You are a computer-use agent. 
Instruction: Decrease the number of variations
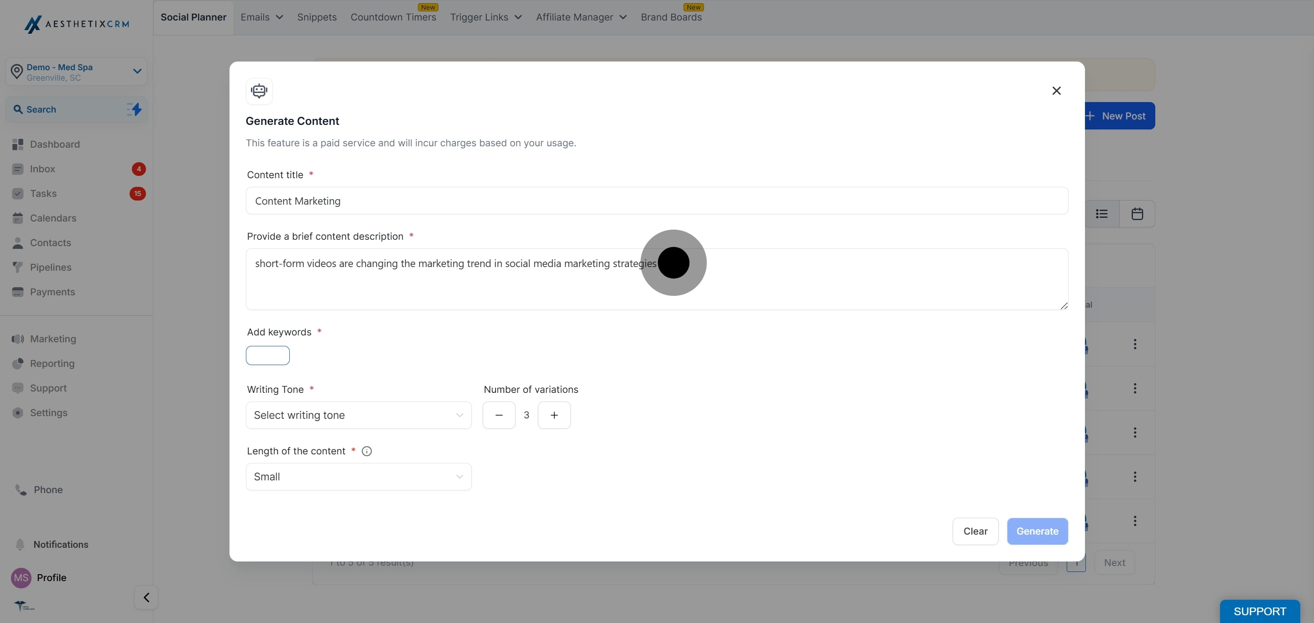pyautogui.click(x=499, y=415)
